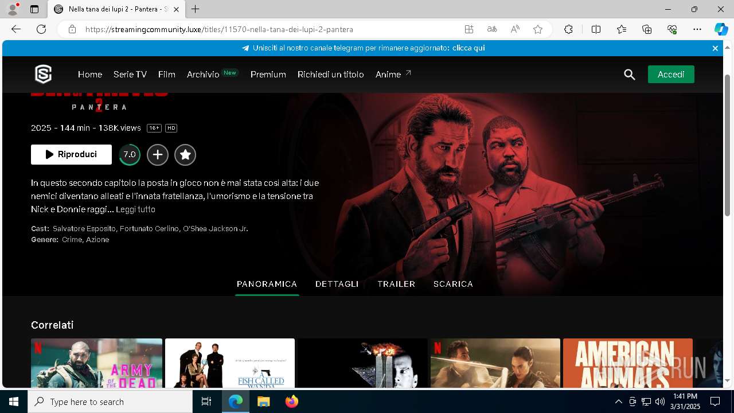The image size is (734, 413).
Task: Open the tab actions menu icon
Action: [34, 9]
